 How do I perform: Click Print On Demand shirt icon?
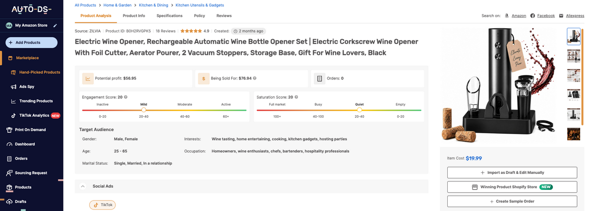tap(9, 129)
